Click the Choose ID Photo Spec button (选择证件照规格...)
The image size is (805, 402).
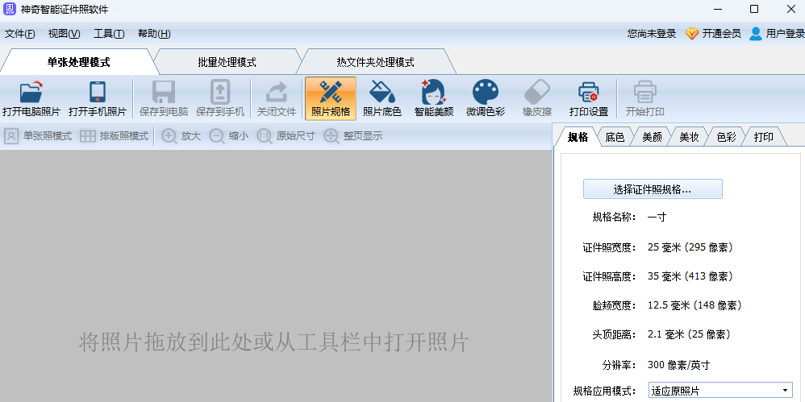[653, 189]
